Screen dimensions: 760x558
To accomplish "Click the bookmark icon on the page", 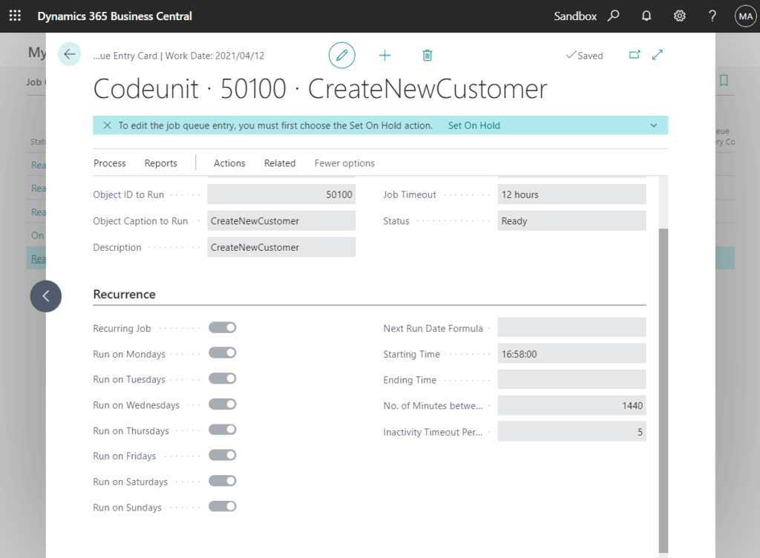I will pos(724,81).
